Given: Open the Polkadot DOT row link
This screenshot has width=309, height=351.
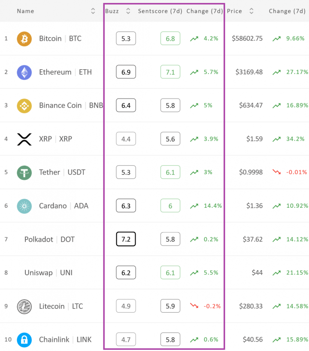Looking at the screenshot, I should 49,239.
